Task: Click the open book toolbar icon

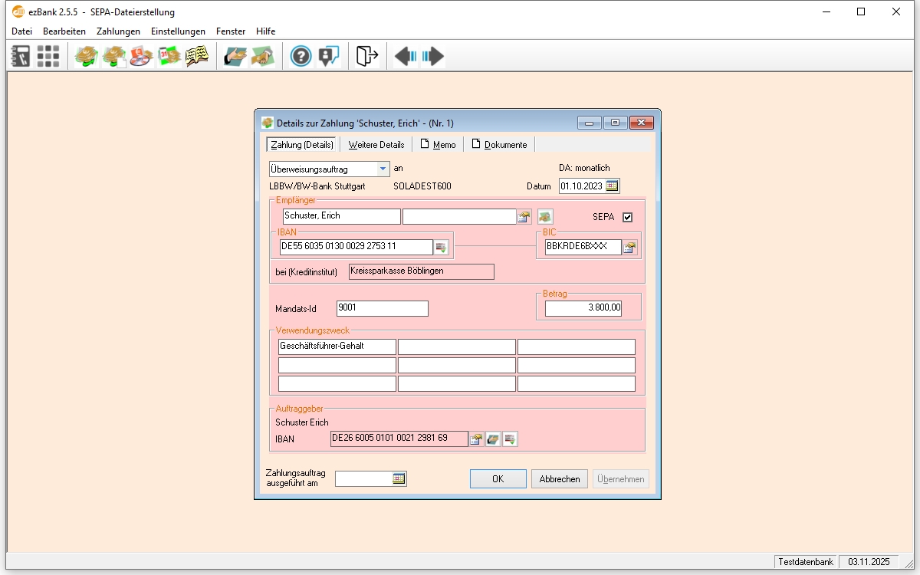Action: [x=197, y=56]
